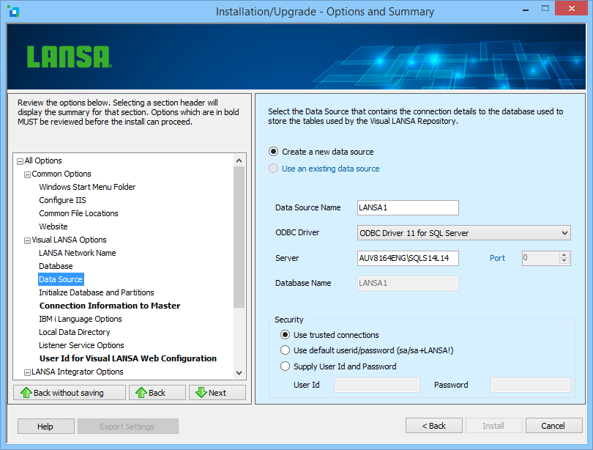
Task: Click tree scrollbar down arrow
Action: [x=239, y=372]
